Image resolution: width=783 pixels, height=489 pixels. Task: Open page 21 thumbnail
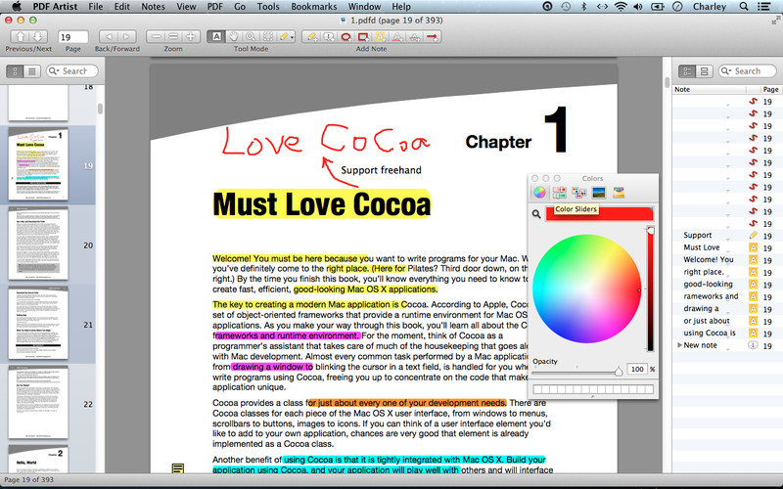38,323
